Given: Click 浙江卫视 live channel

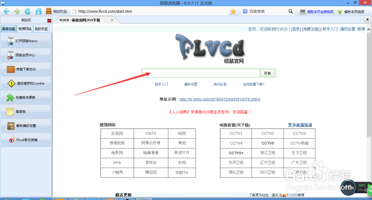Looking at the screenshot, I should [267, 153].
